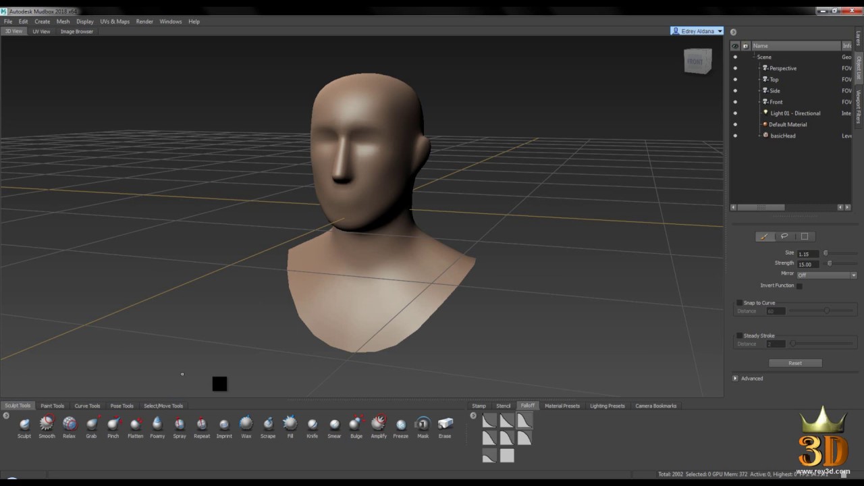Toggle visibility of Side camera

(x=735, y=90)
